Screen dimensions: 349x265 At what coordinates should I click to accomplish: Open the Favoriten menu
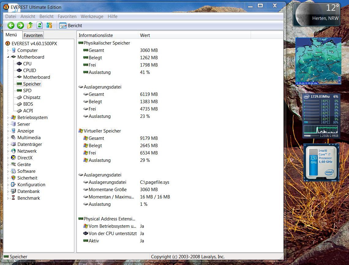click(67, 16)
